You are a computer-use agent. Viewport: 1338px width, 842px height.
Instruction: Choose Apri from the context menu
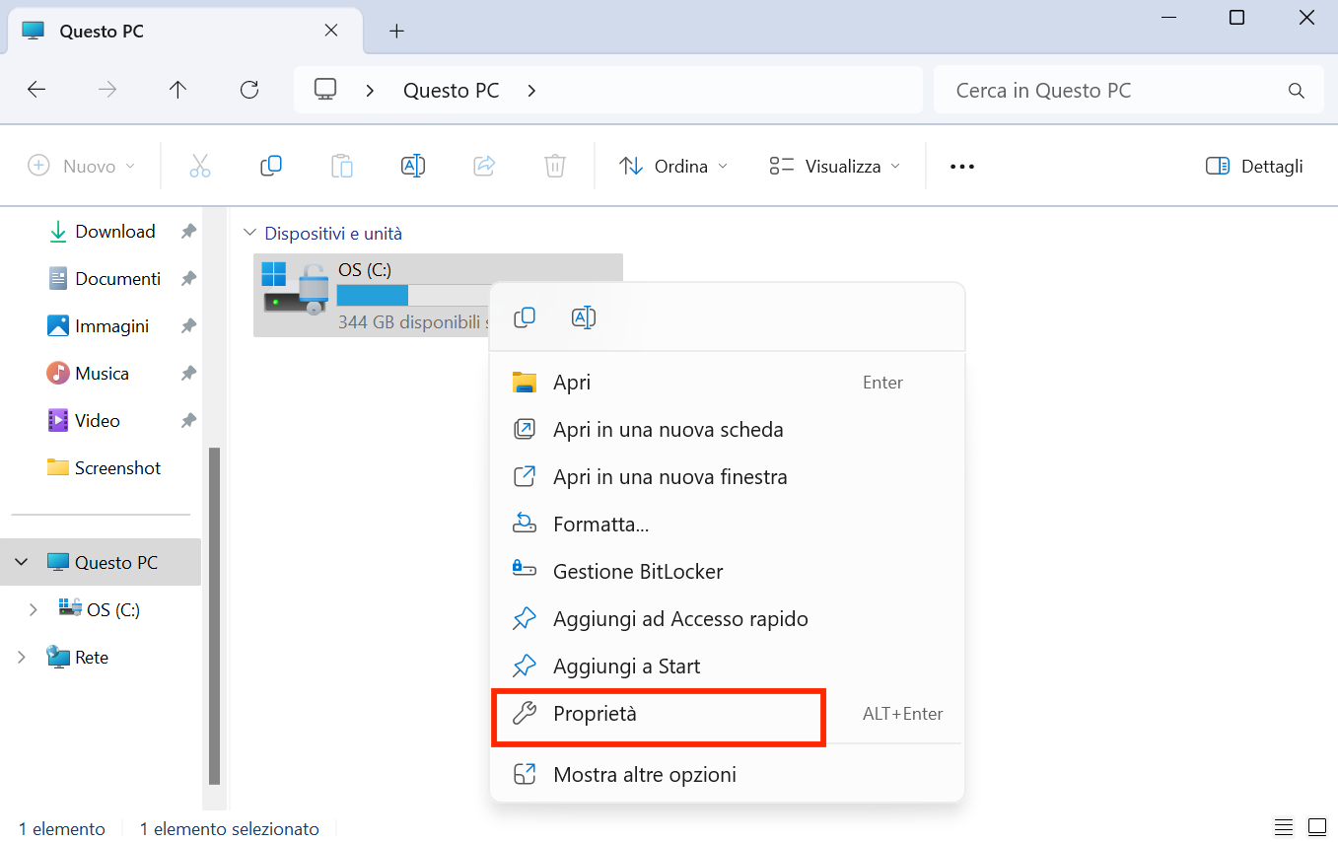[727, 383]
